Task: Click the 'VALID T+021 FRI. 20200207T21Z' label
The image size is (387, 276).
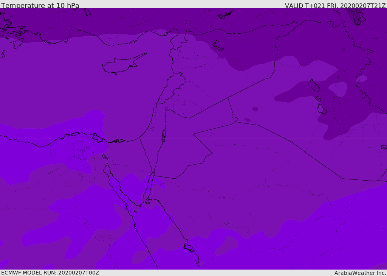Action: 335,6
